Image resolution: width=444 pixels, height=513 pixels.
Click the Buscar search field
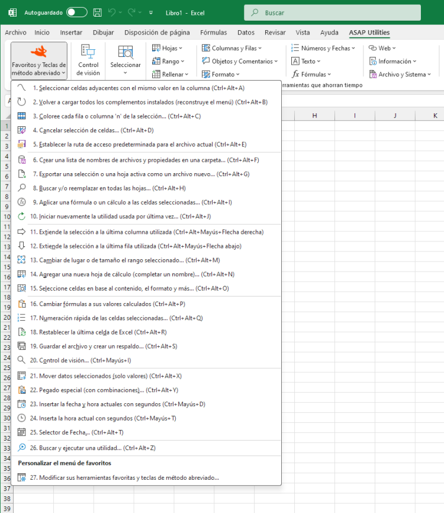(x=332, y=13)
